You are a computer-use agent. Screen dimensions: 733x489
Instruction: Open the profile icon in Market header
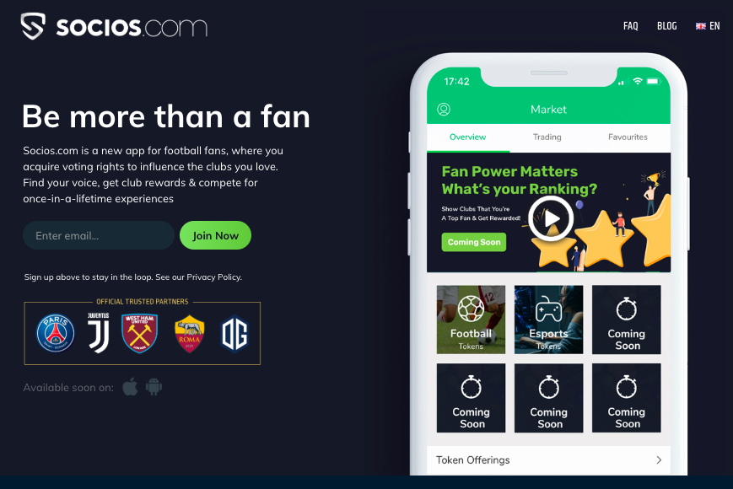point(444,110)
